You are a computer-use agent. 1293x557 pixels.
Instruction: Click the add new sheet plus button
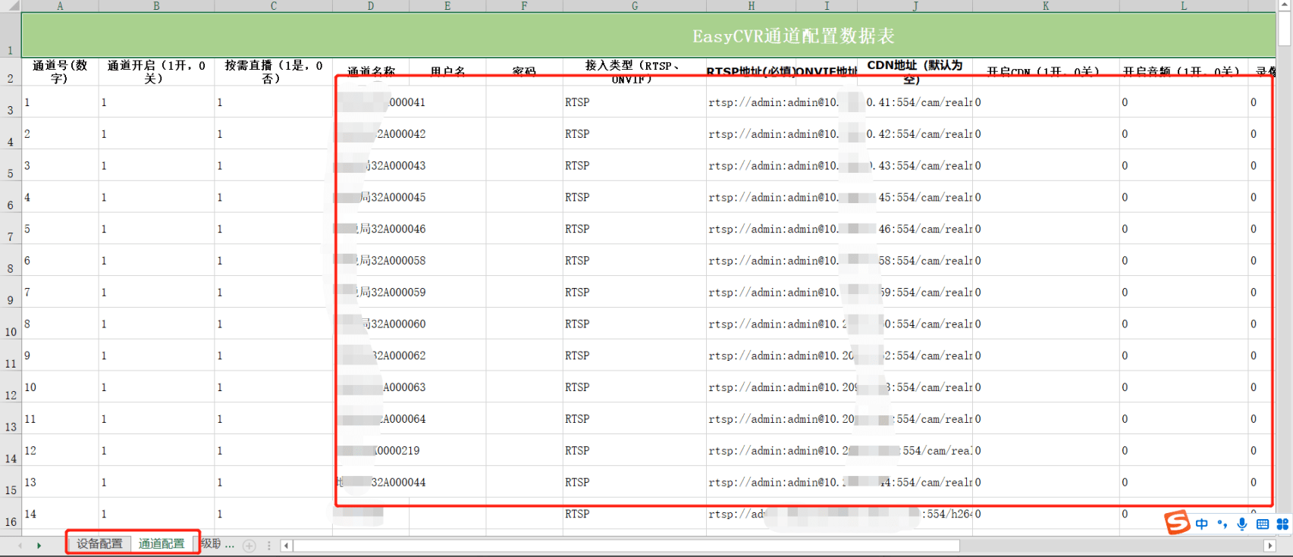[249, 545]
